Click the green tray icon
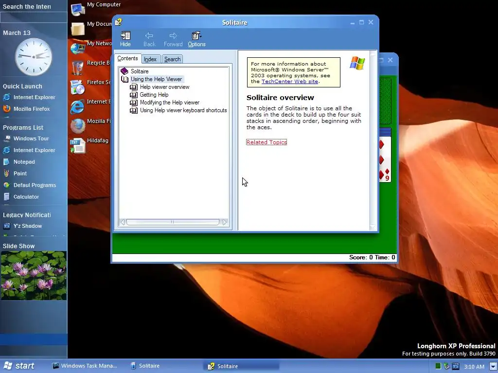498x373 pixels. click(438, 366)
